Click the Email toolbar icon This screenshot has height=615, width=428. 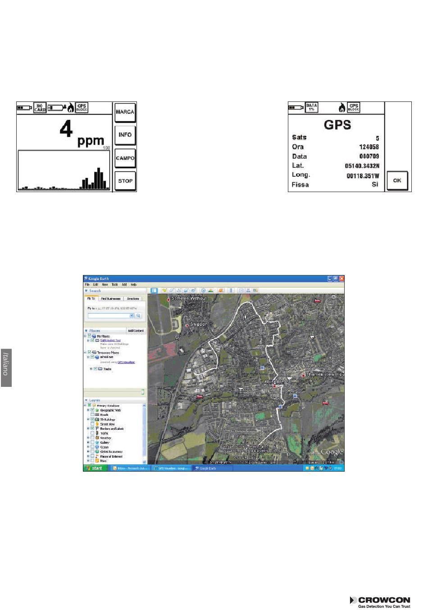[241, 291]
